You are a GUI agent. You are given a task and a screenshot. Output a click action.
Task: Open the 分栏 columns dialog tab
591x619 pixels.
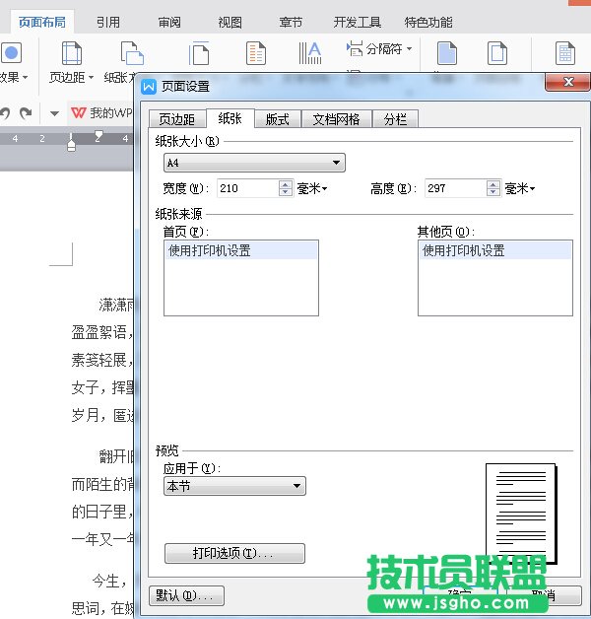tap(395, 119)
